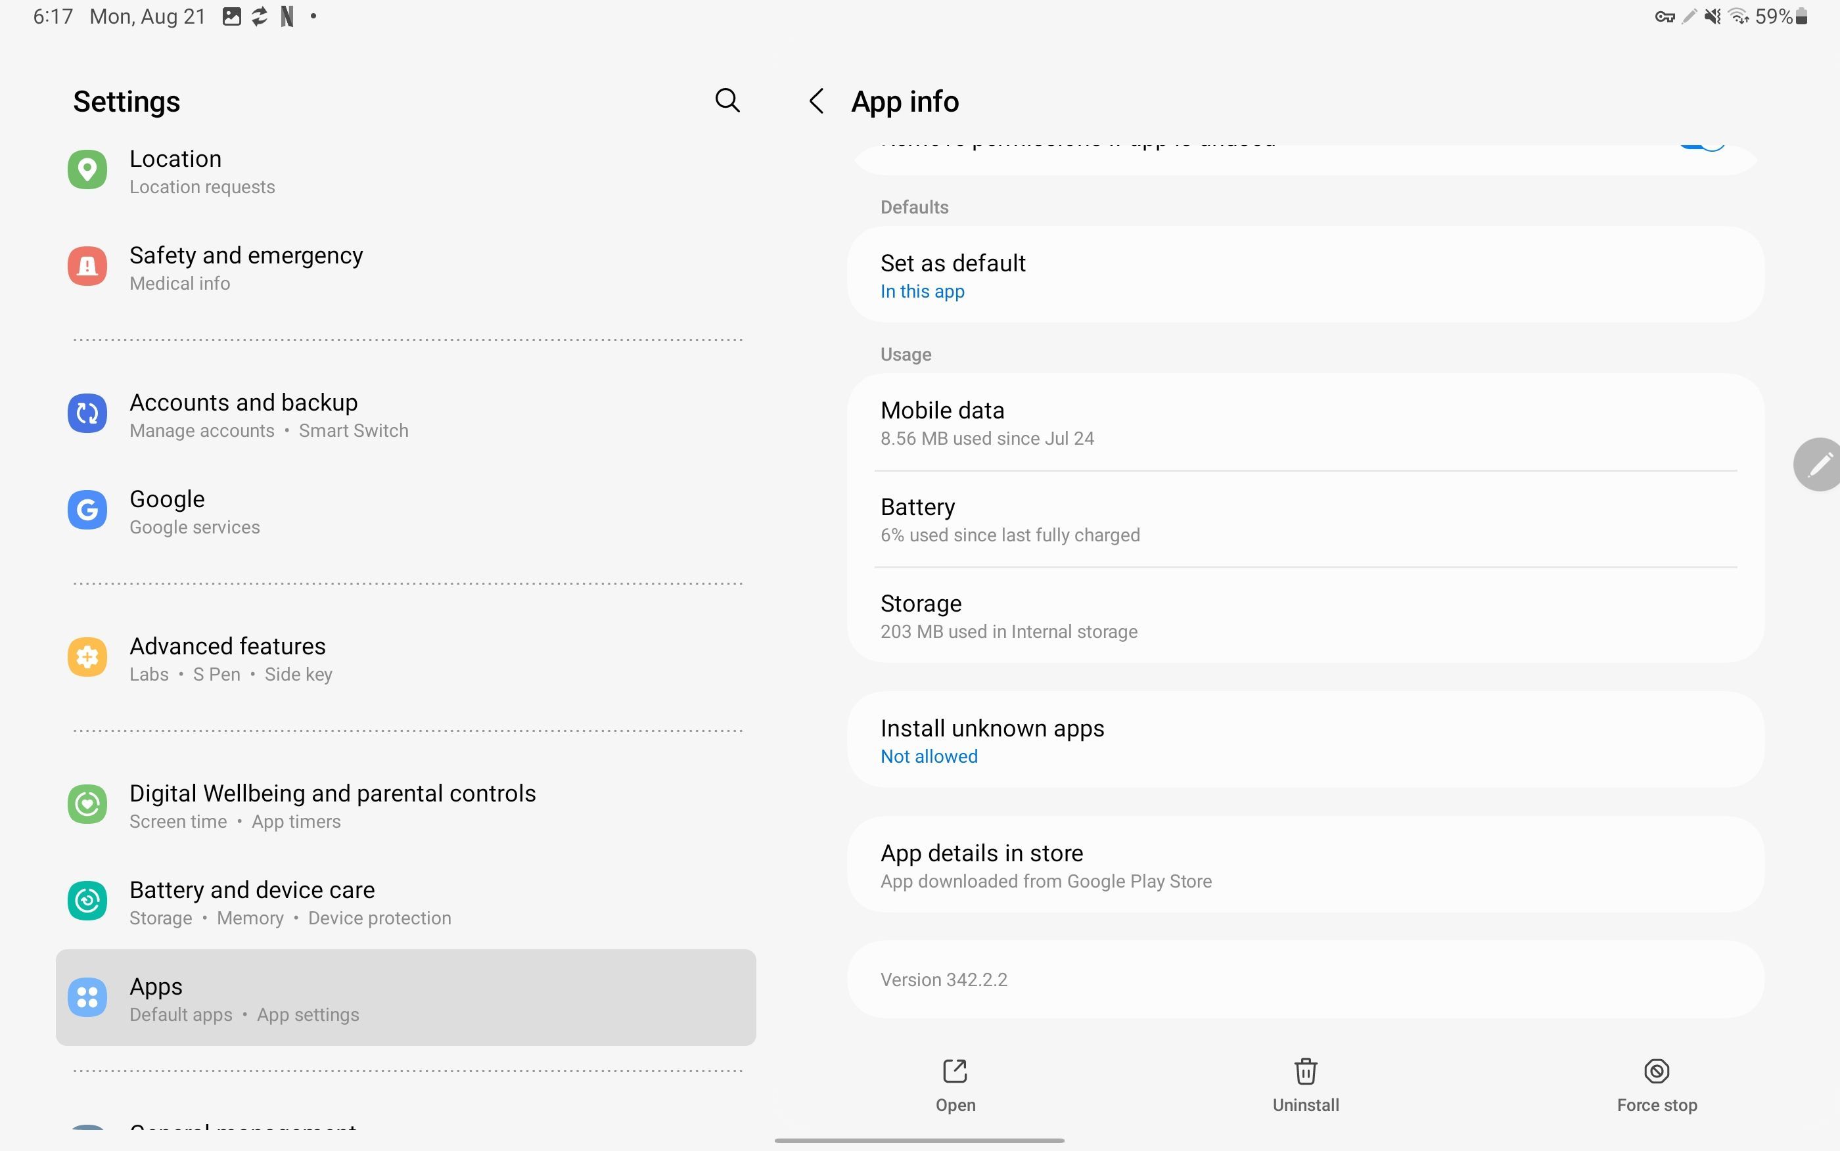The width and height of the screenshot is (1840, 1151).
Task: Open the search in Settings
Action: 726,101
